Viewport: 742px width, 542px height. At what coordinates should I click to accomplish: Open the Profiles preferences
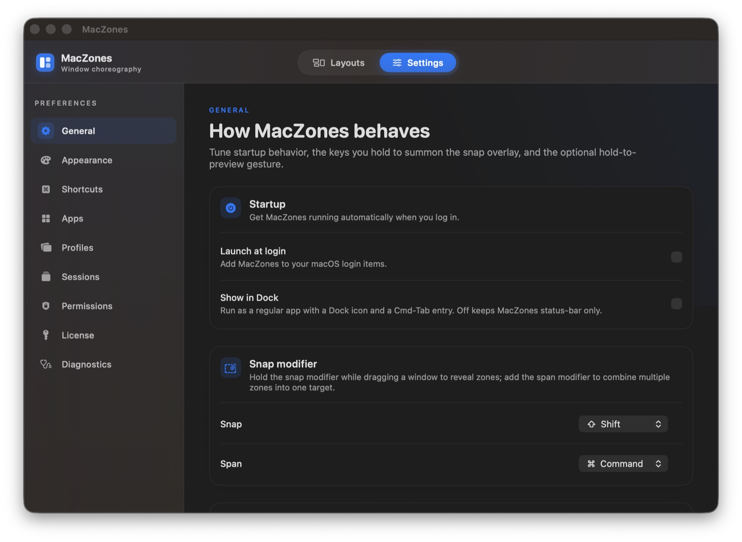103,247
